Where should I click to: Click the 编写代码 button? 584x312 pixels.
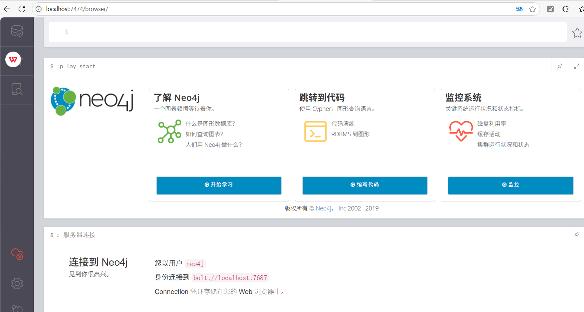click(x=365, y=185)
